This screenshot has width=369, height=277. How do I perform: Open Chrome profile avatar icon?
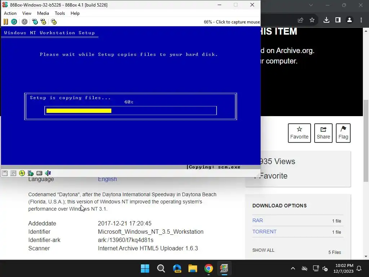[350, 20]
